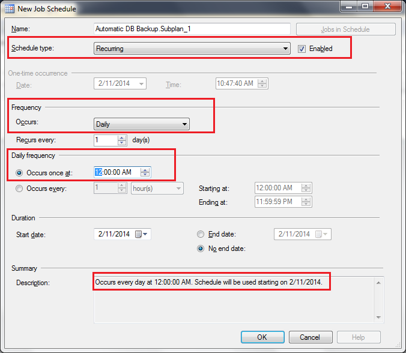Viewport: 406px width, 353px height.
Task: Cancel the new job schedule dialog
Action: 310,337
